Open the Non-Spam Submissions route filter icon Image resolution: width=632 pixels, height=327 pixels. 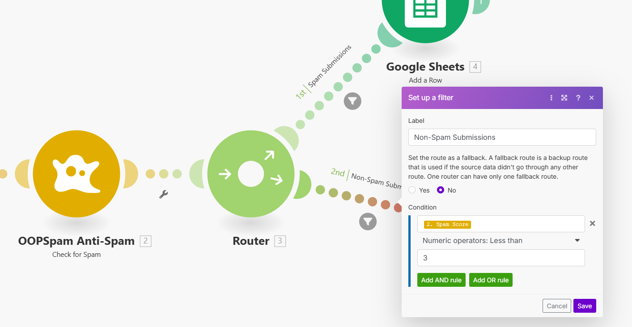pos(368,221)
